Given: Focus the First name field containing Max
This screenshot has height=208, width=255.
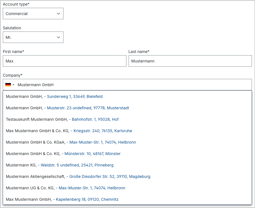Looking at the screenshot, I should click(65, 61).
